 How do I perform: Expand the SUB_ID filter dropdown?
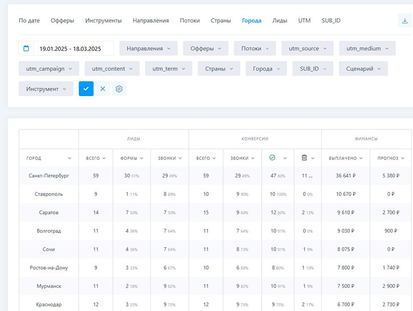tap(313, 69)
